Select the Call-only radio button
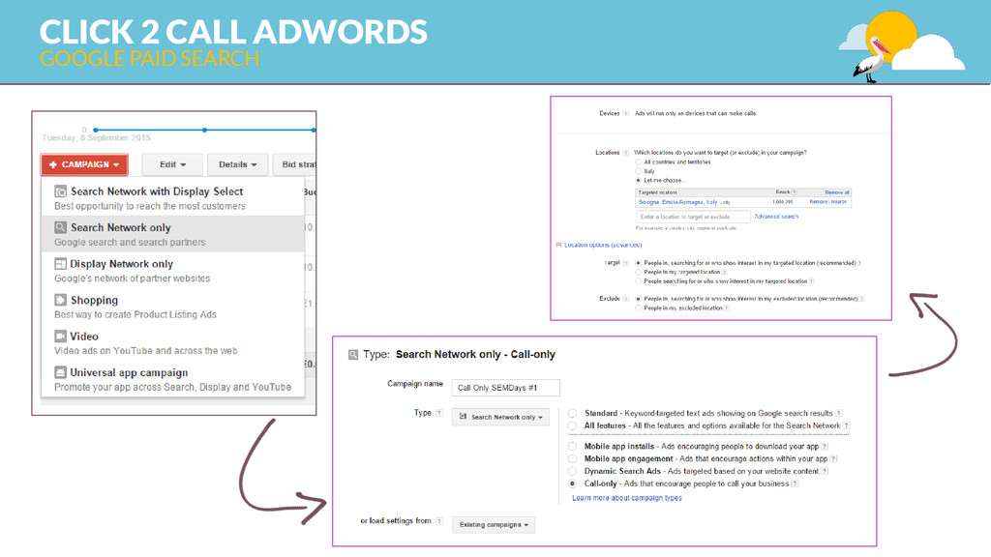Screen dimensions: 991x557 pyautogui.click(x=573, y=484)
